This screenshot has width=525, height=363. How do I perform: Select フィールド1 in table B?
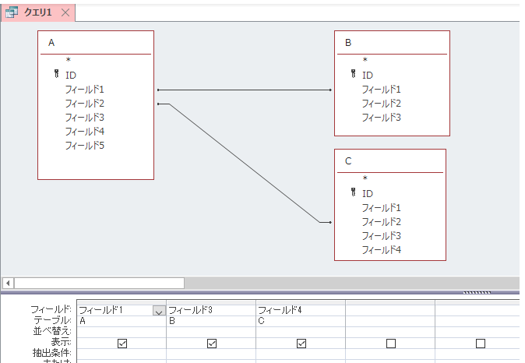click(381, 90)
